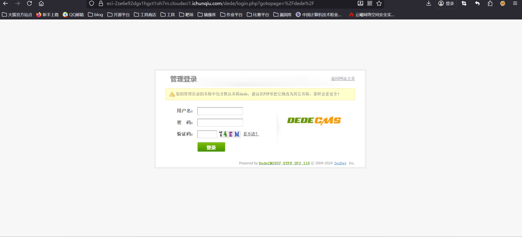Open the 镜像库 bookmark folder
This screenshot has height=237, width=522.
tap(207, 15)
